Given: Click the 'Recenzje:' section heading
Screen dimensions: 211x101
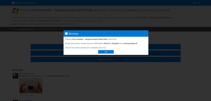Looking at the screenshot, I should pyautogui.click(x=18, y=70).
